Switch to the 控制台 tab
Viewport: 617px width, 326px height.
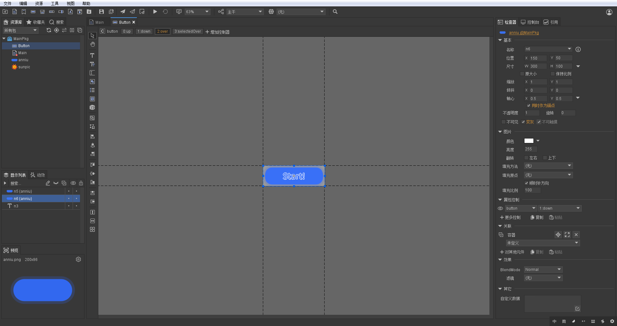[530, 22]
